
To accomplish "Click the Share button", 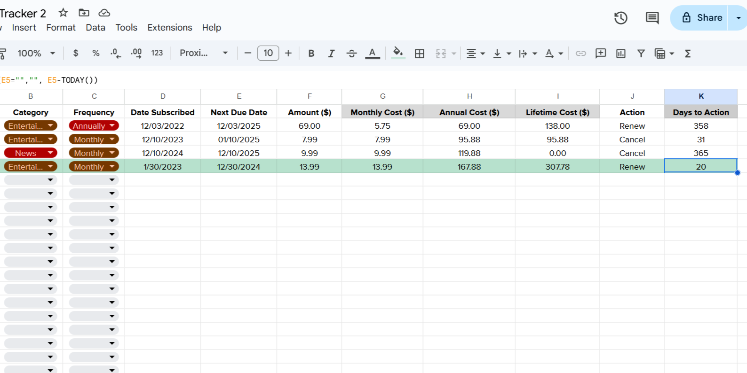I will pos(699,18).
